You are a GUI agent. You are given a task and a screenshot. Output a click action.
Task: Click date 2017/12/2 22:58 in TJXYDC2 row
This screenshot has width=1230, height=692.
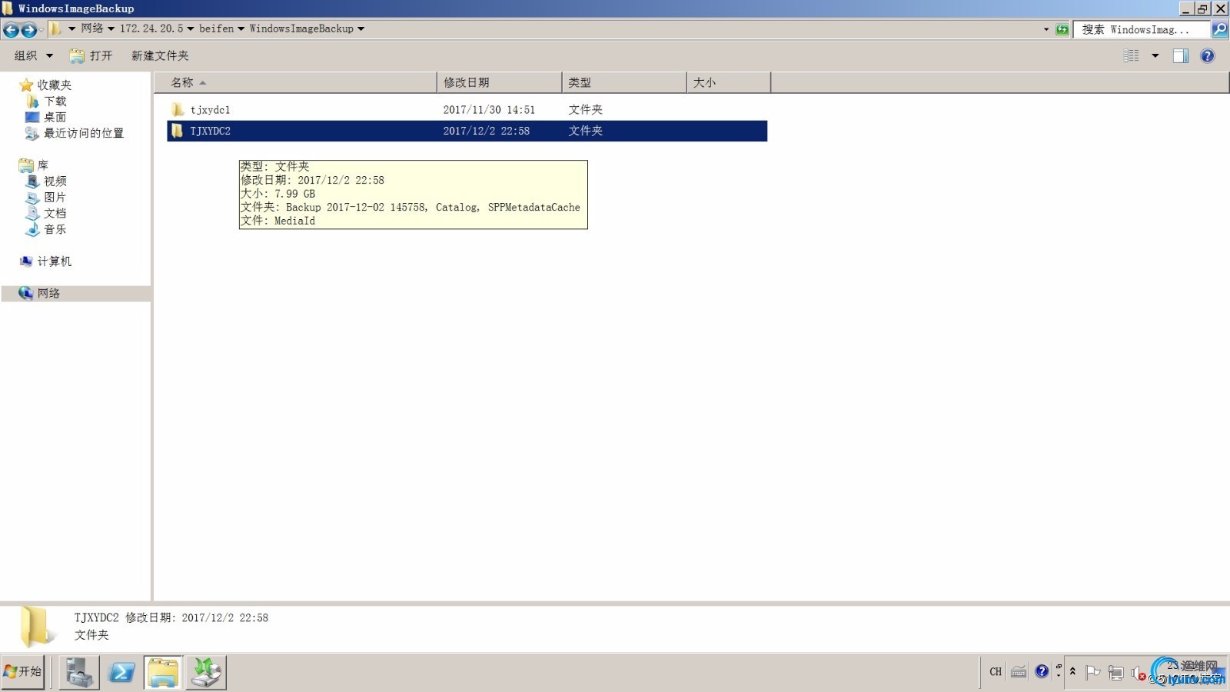click(486, 131)
